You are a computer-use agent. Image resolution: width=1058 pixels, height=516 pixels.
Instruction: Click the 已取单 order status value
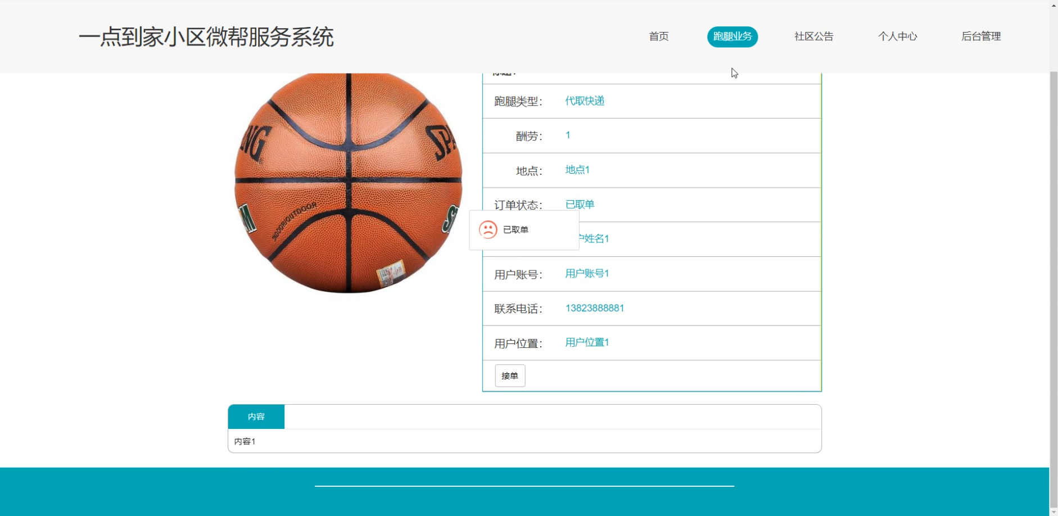580,204
